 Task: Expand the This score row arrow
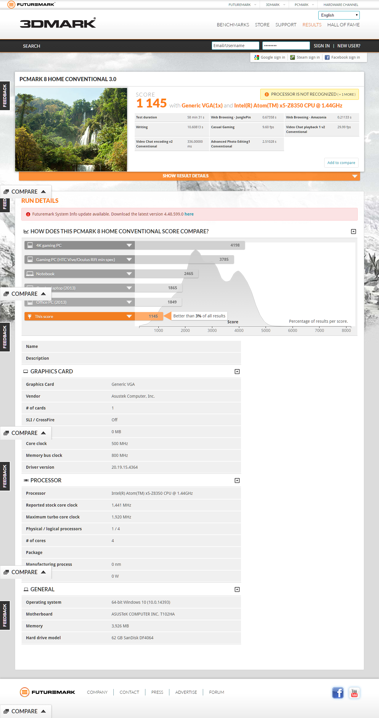click(129, 316)
